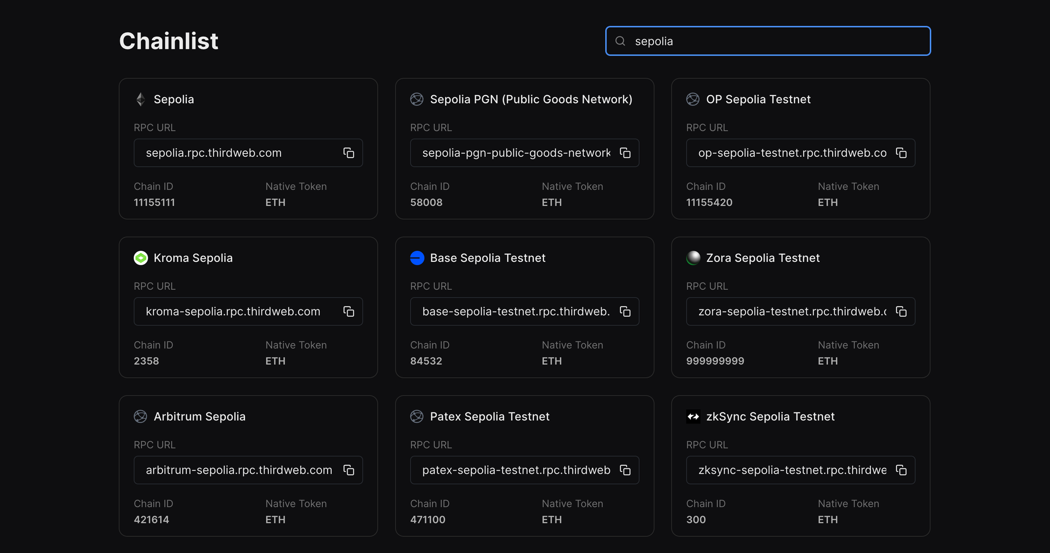Open the OP Sepolia Testnet title
The height and width of the screenshot is (553, 1050).
point(758,99)
